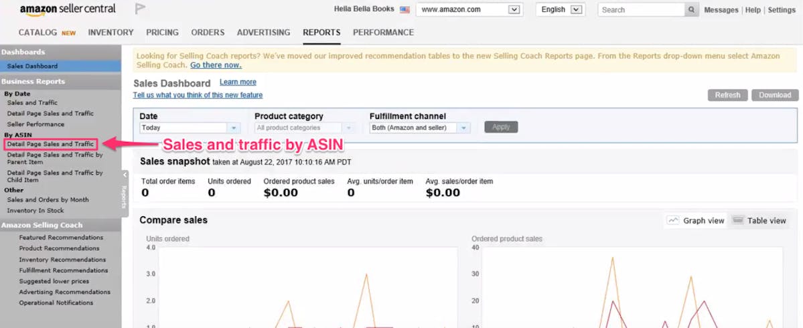Click the Compare sales heading
803x328 pixels.
[173, 220]
